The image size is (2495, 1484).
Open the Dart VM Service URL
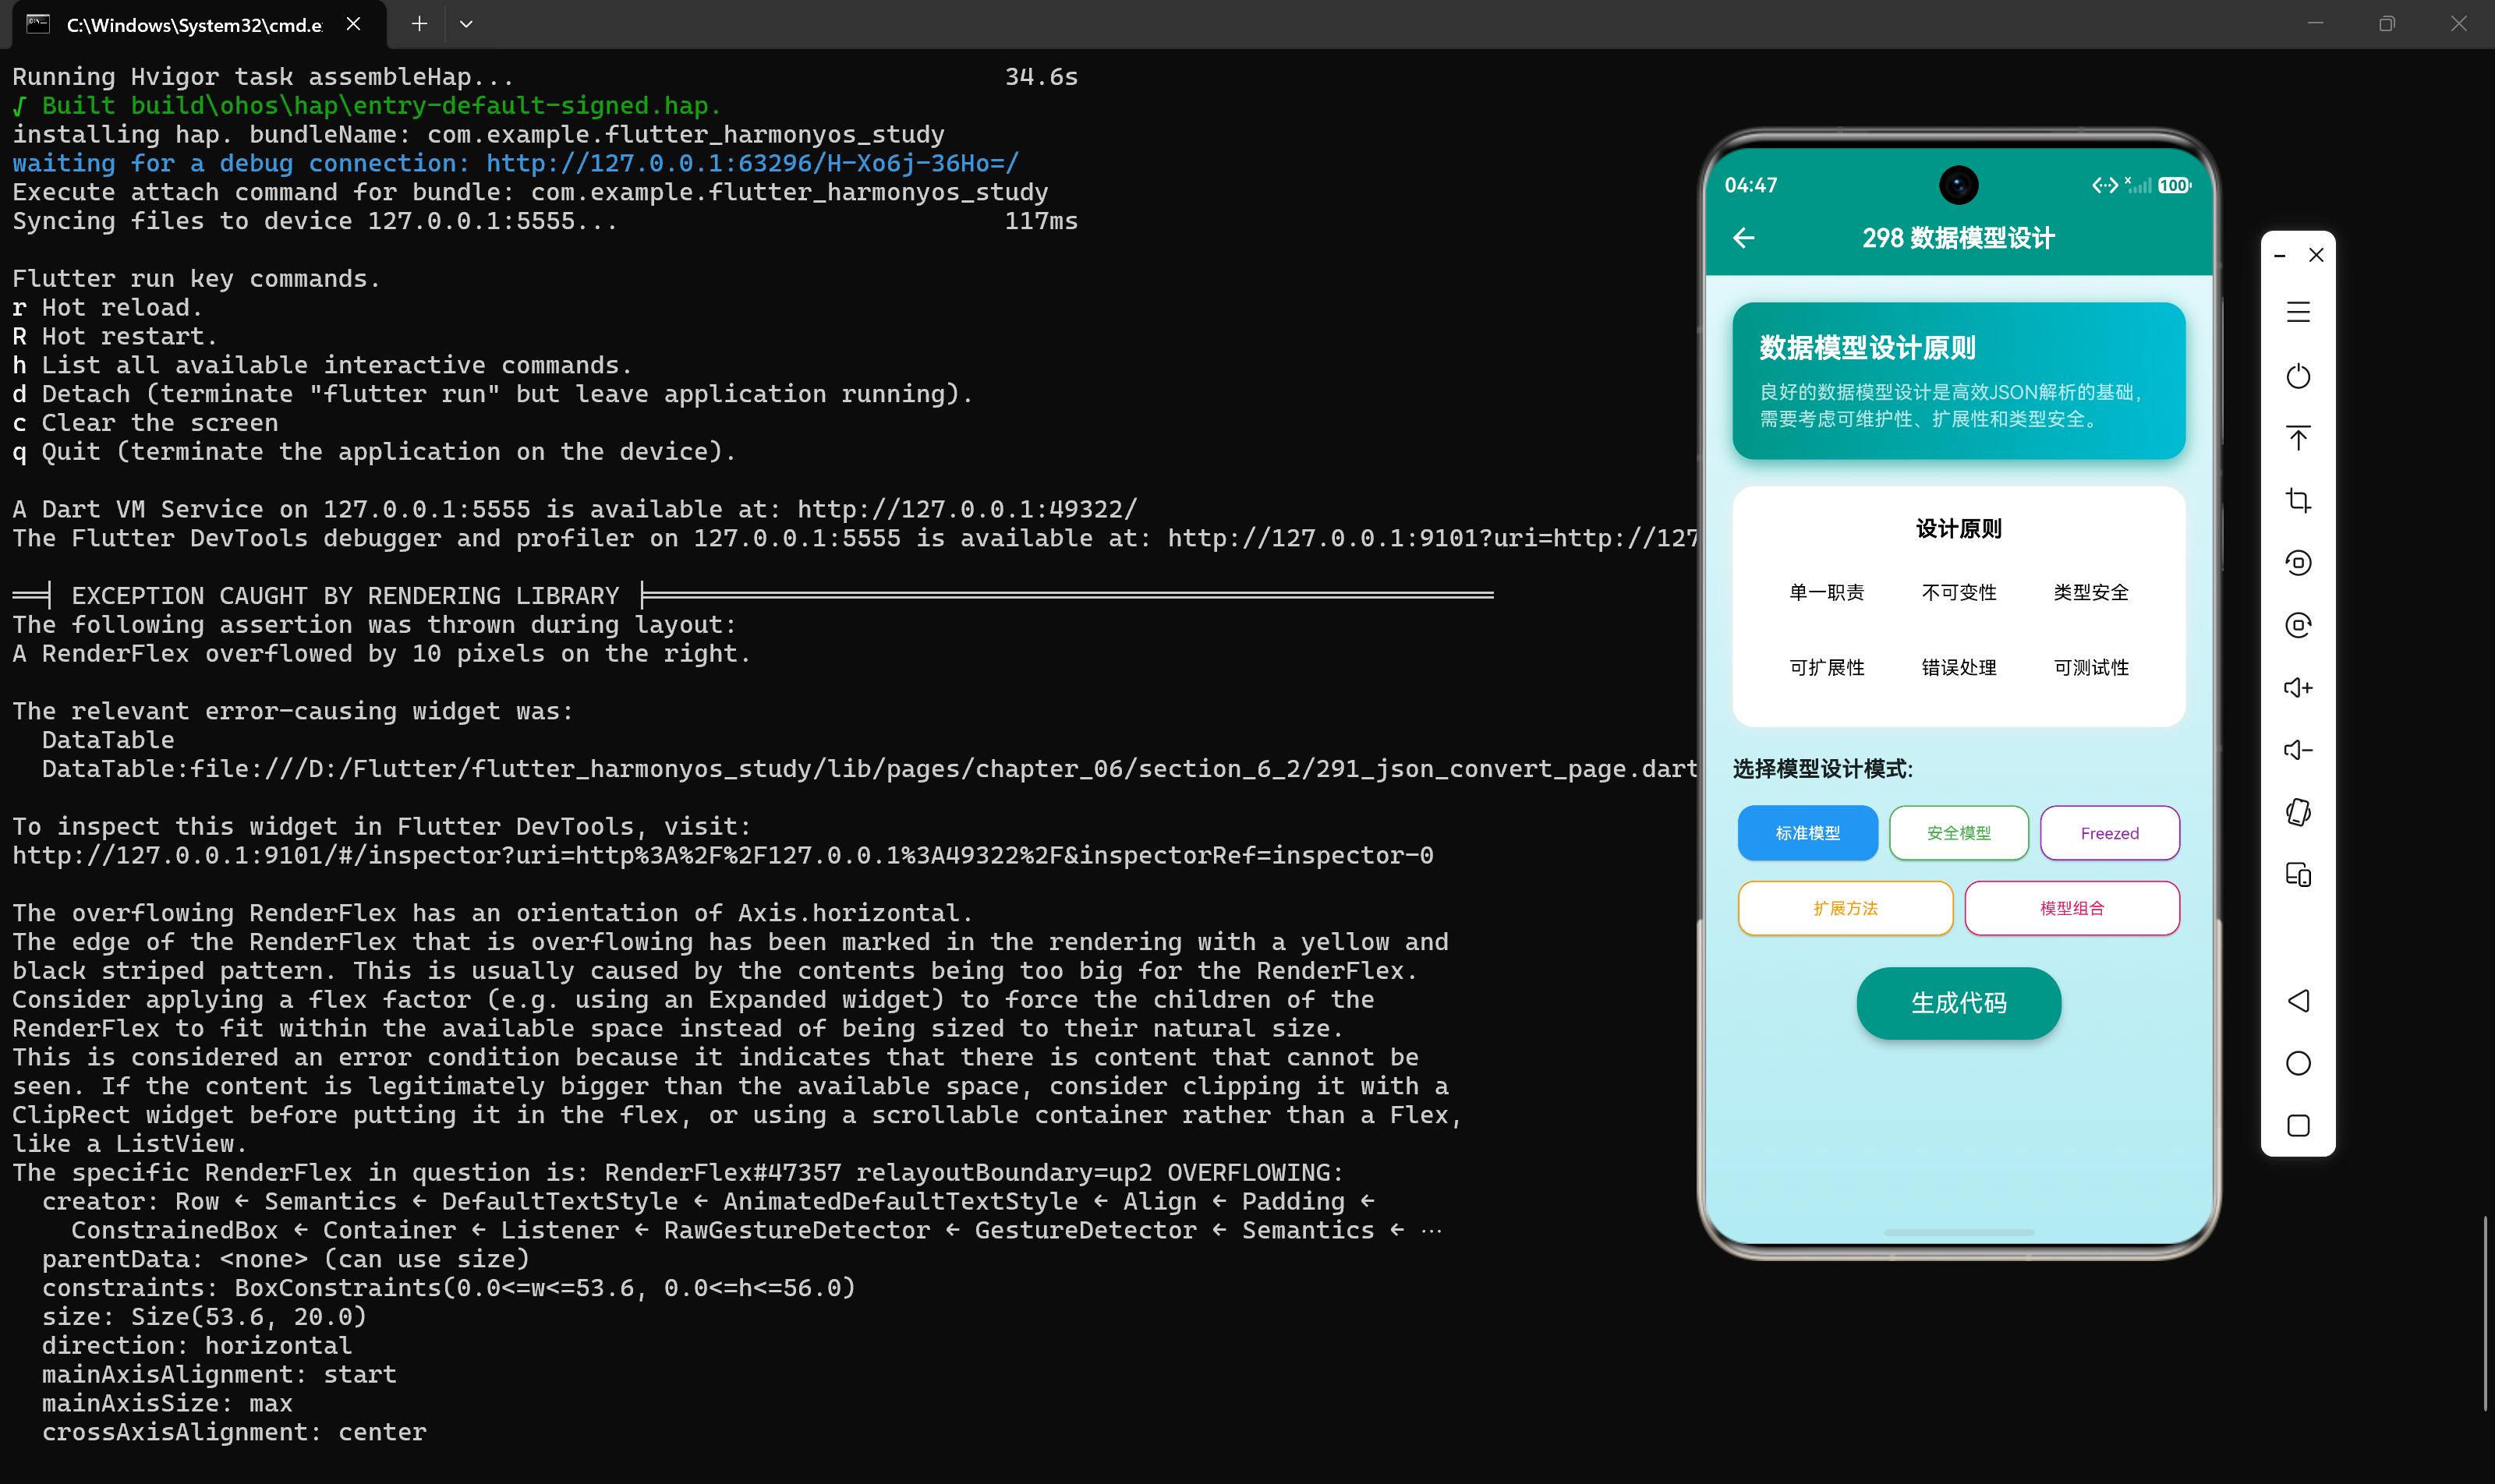pyautogui.click(x=968, y=509)
